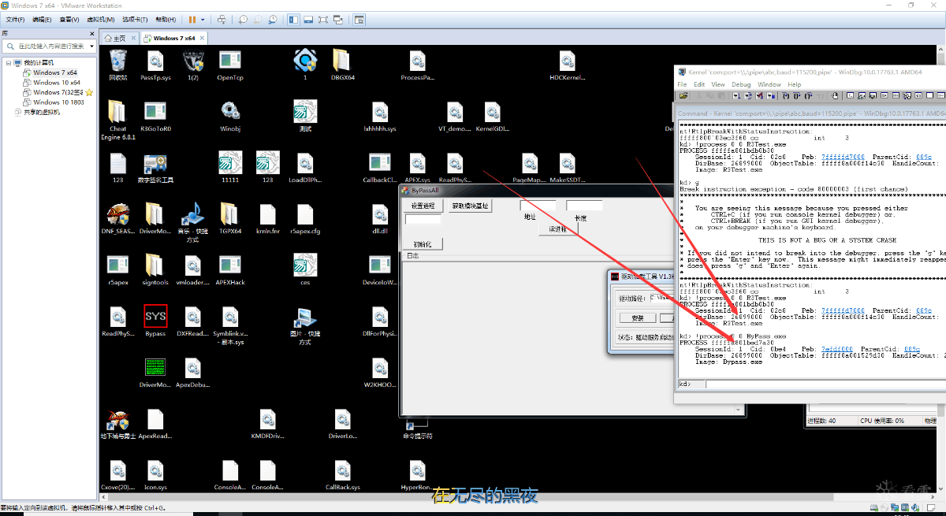Open the 查看(V) menu in VMware
The height and width of the screenshot is (516, 946).
pyautogui.click(x=69, y=19)
